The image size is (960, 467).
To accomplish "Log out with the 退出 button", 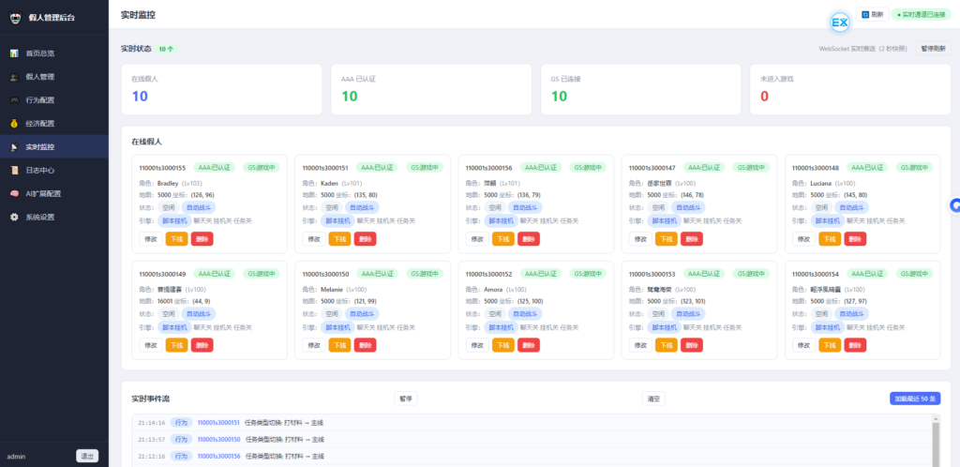I will pos(87,456).
